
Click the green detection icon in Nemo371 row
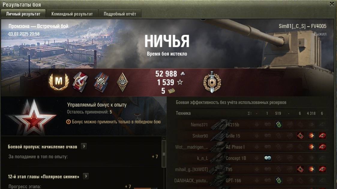pos(278,124)
